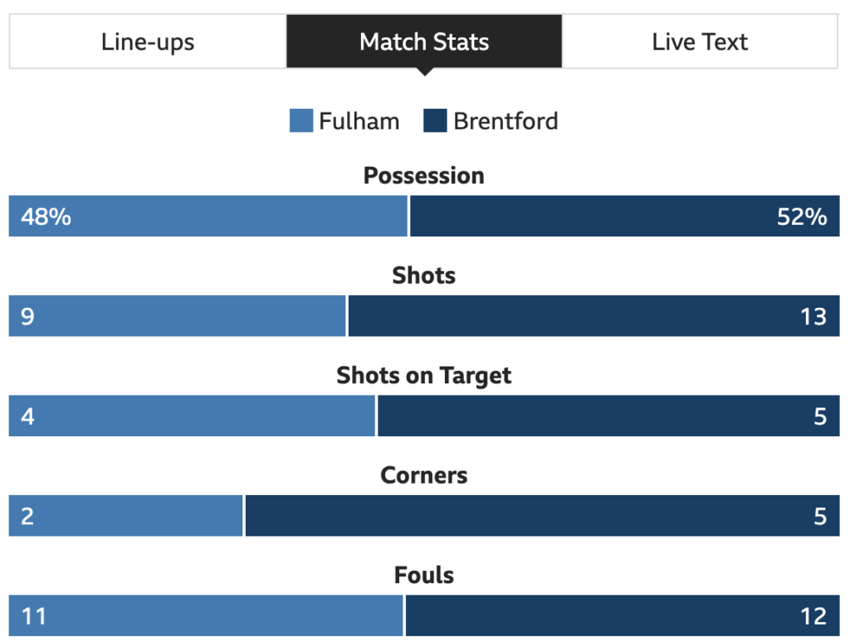The height and width of the screenshot is (642, 850).
Task: Click Fulham's 48% possession bar
Action: pyautogui.click(x=208, y=216)
